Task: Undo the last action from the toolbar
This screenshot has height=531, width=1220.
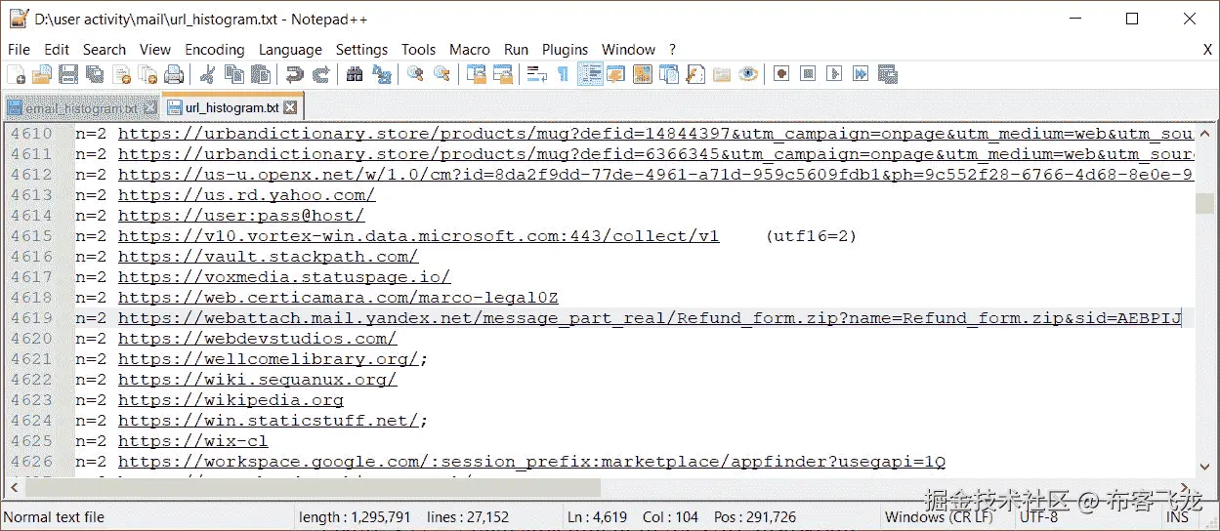Action: (294, 74)
